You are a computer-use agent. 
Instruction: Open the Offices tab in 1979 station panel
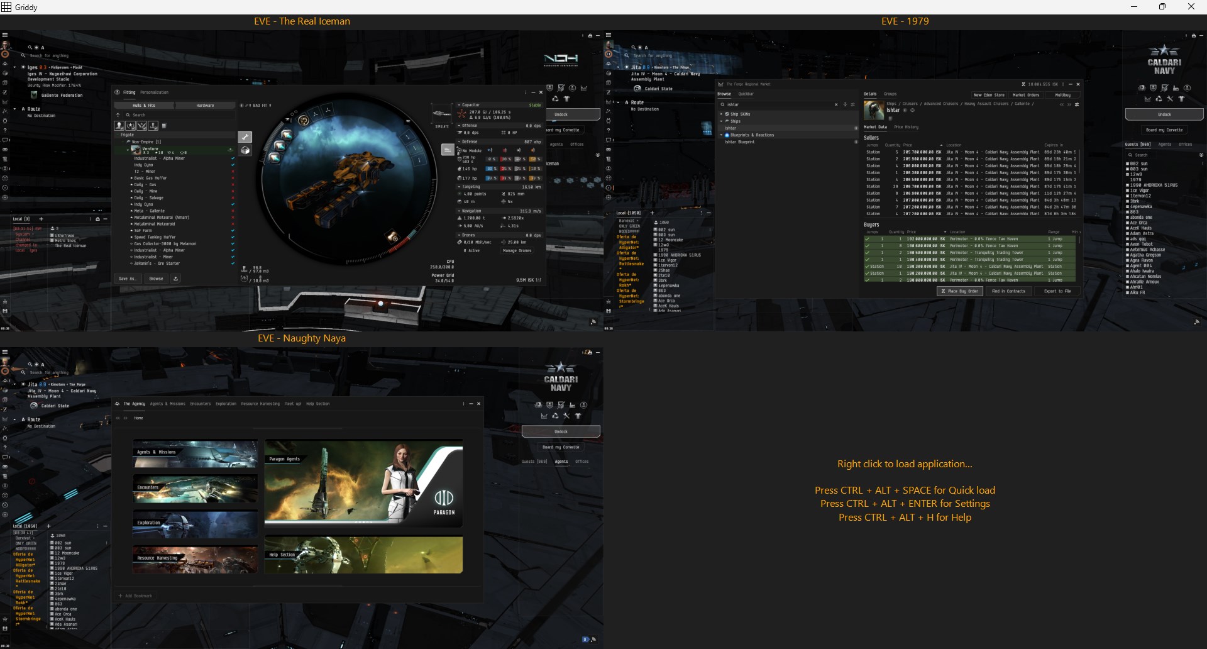click(1185, 145)
